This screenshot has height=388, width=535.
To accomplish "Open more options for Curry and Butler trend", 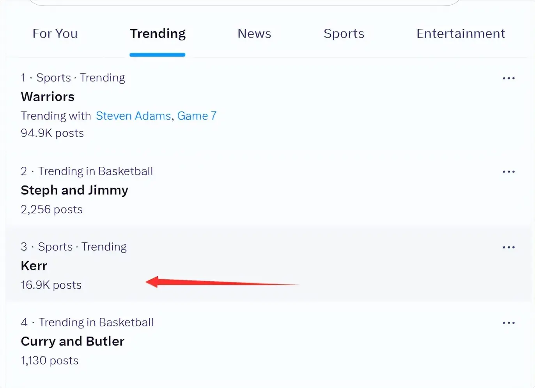I will (x=508, y=323).
